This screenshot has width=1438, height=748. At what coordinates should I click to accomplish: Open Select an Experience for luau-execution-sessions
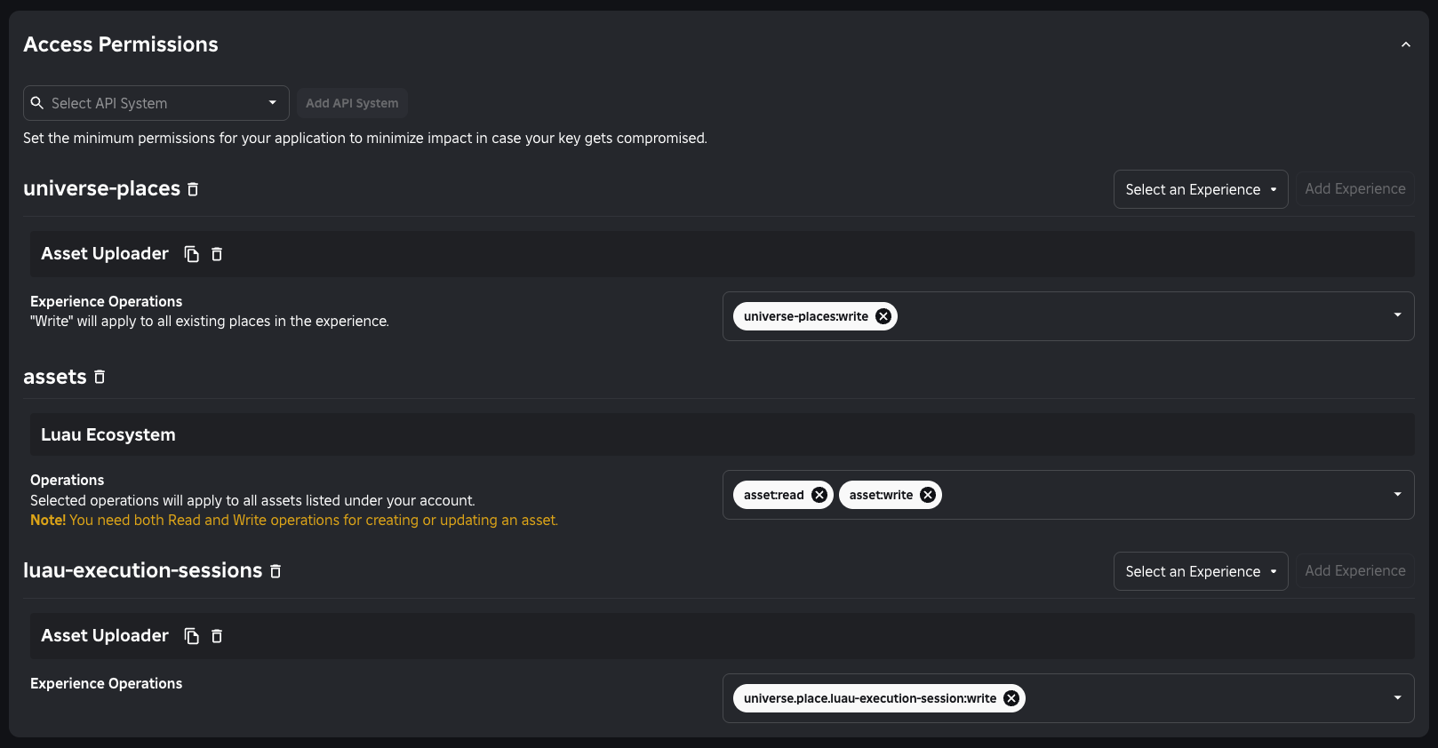point(1201,570)
